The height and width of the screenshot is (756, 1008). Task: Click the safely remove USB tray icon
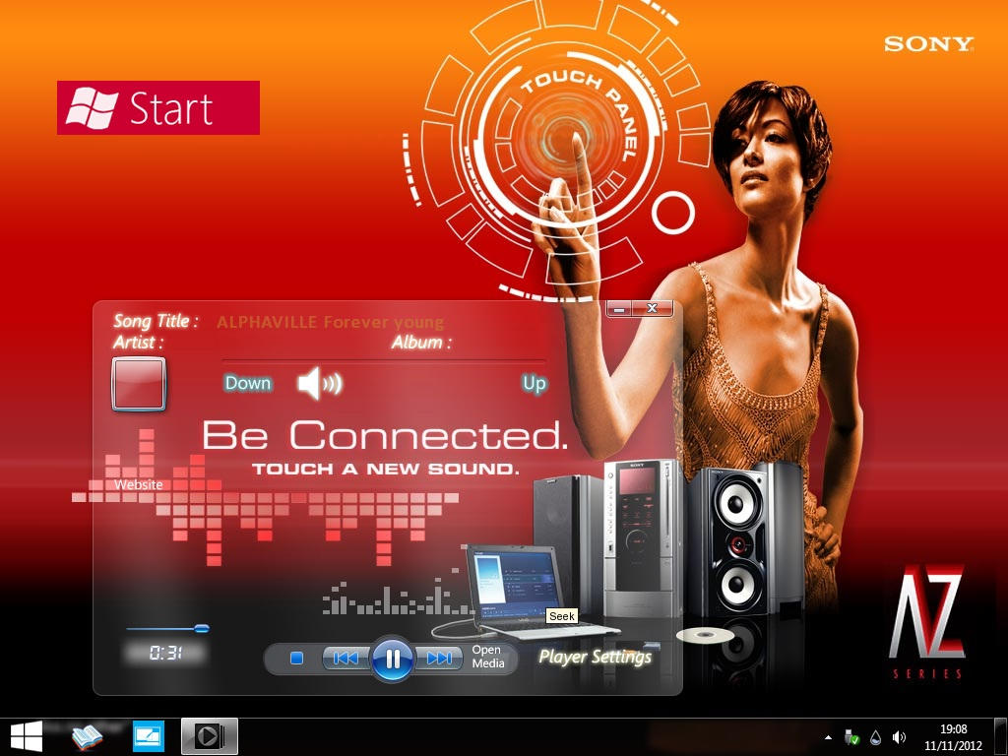(850, 736)
